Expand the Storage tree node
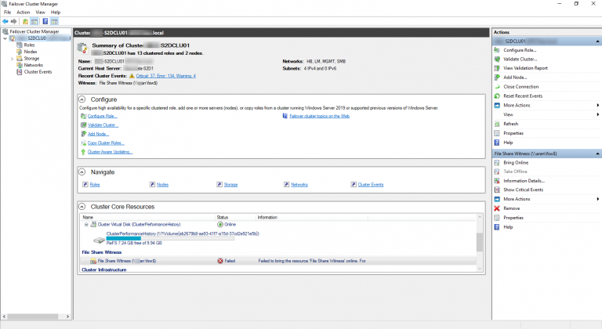This screenshot has height=329, width=602. 13,59
